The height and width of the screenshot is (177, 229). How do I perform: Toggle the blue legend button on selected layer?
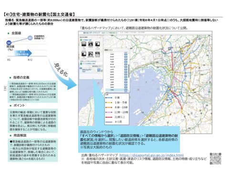(x=99, y=70)
